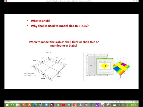Open the purple magnifier search app icon
The height and width of the screenshot is (107, 143).
[97, 105]
